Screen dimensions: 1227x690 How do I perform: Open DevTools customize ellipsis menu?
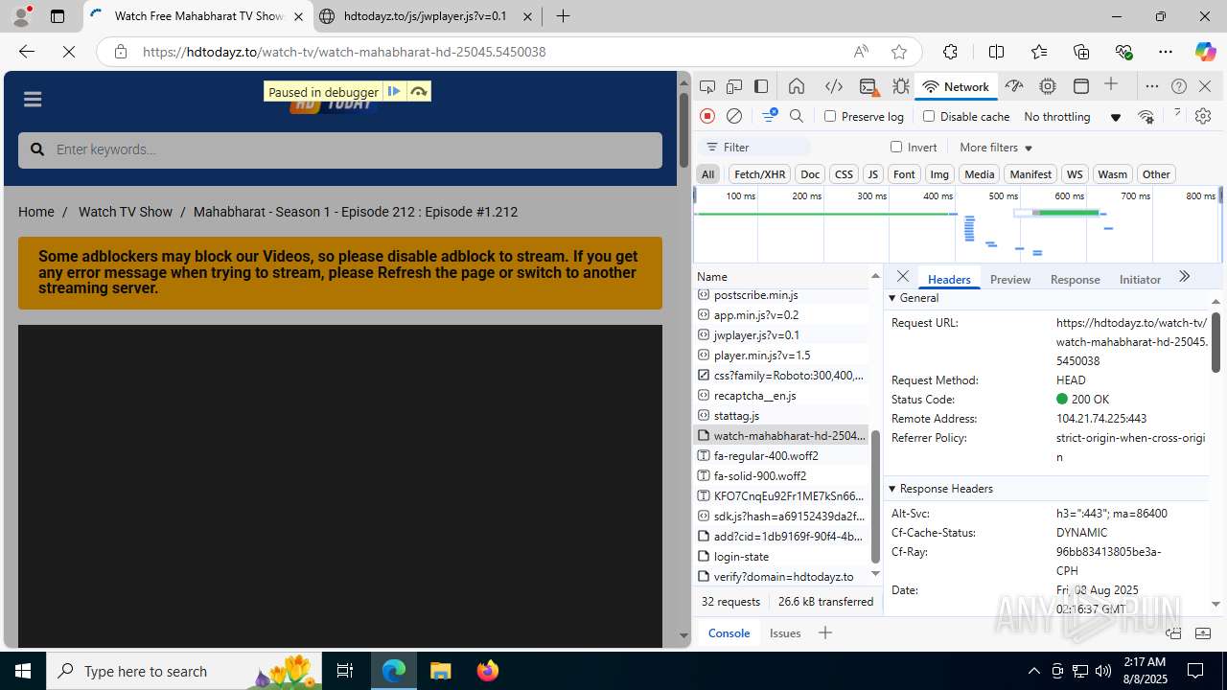pyautogui.click(x=1152, y=86)
